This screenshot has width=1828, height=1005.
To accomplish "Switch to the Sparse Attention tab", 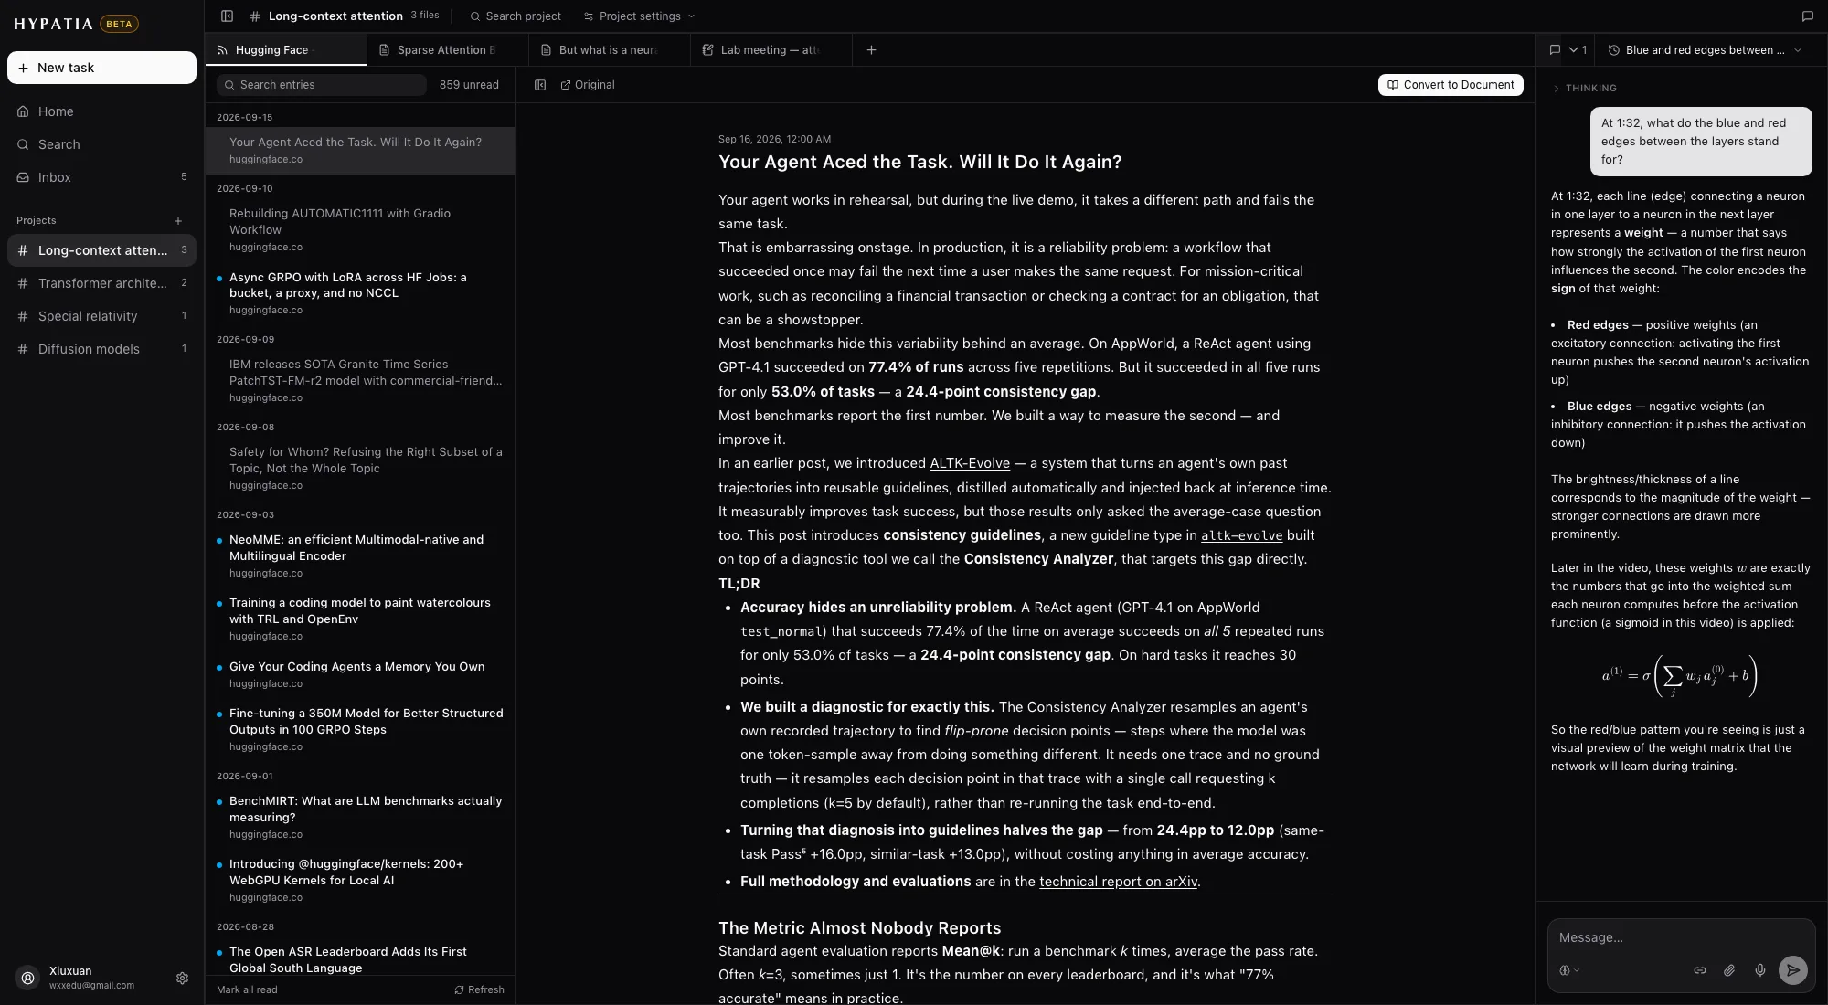I will pyautogui.click(x=448, y=50).
